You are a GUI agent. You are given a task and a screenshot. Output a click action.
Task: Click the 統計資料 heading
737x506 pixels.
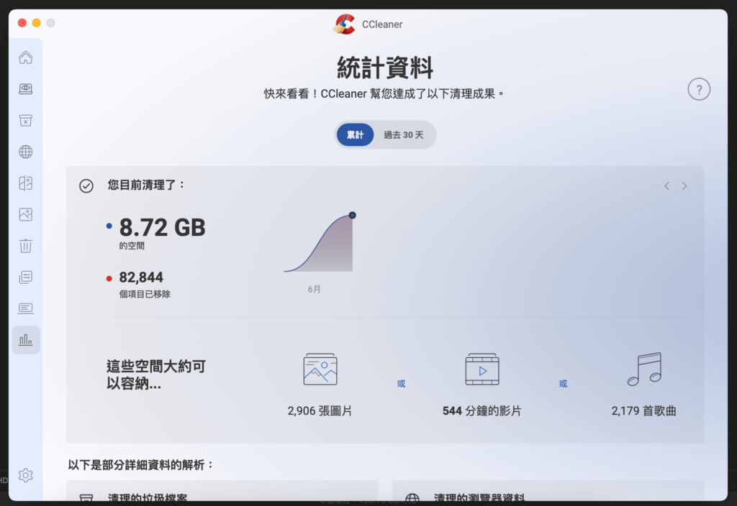click(385, 68)
